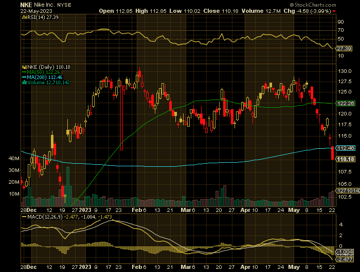Click the -1.004 MACD signal axis tag
Screen dimensions: 360x272
point(344,252)
